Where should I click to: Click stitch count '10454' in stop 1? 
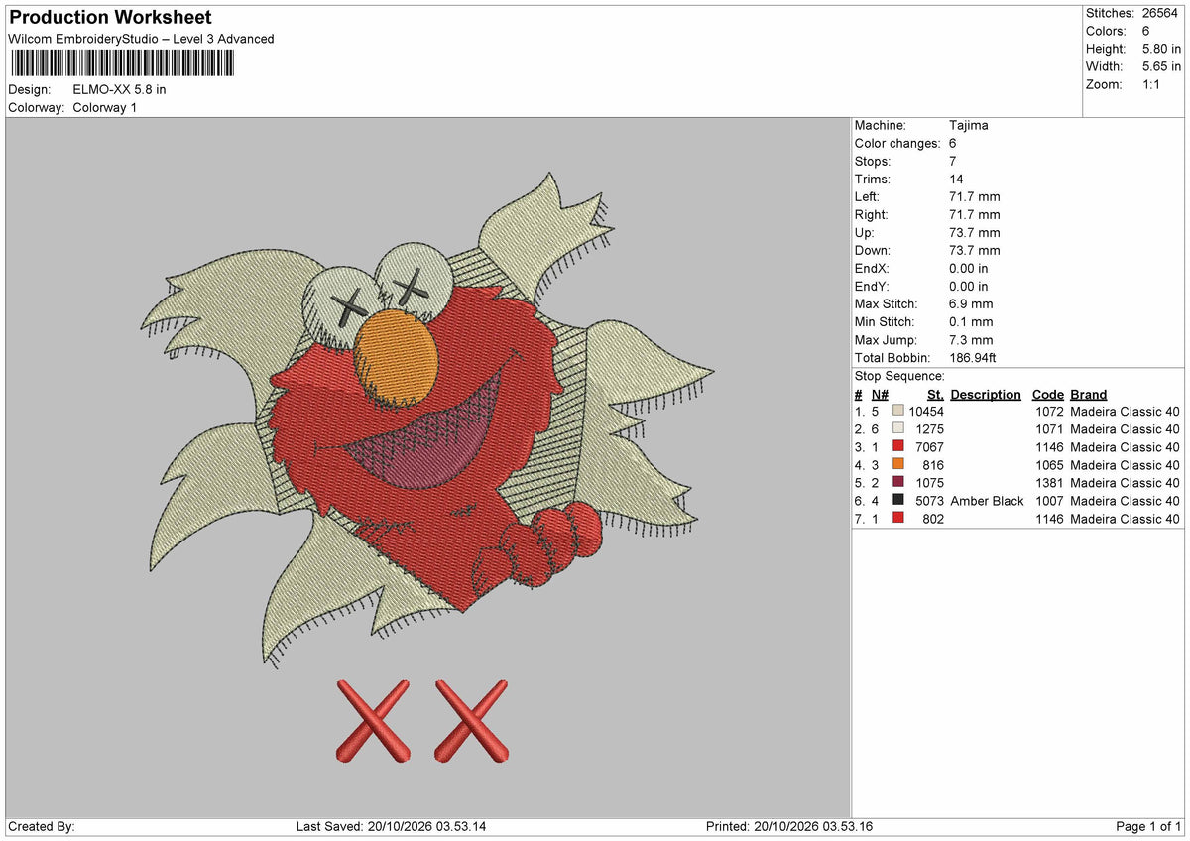point(926,412)
